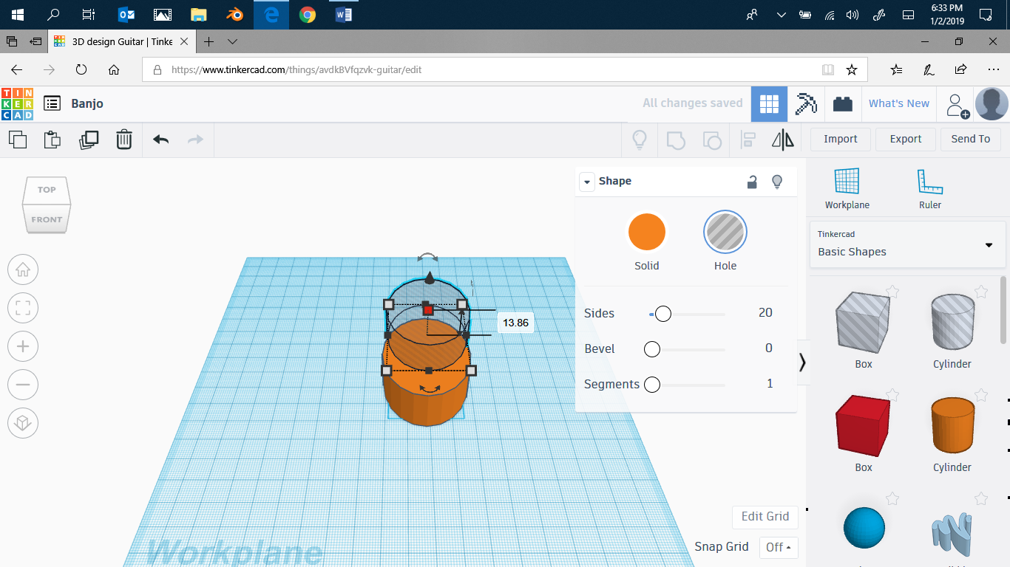Click the Tinkercad logo
Screen dimensions: 1010x567
click(x=17, y=104)
